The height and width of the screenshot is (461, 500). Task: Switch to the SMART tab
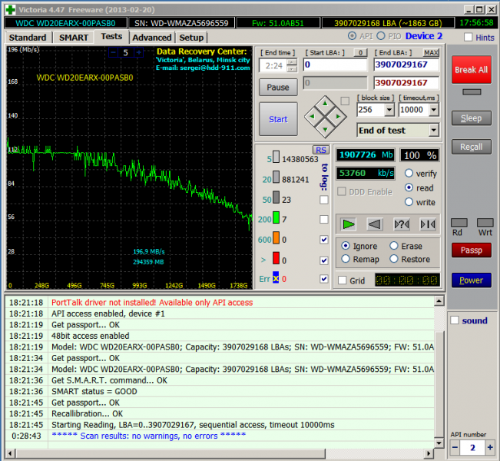(73, 37)
